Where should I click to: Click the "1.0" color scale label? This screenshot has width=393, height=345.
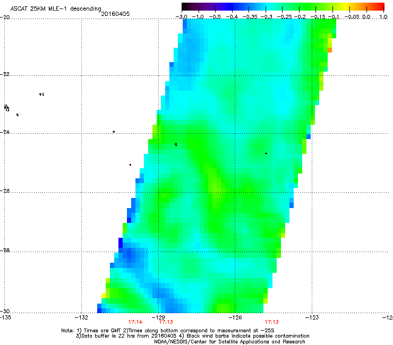pos(383,17)
